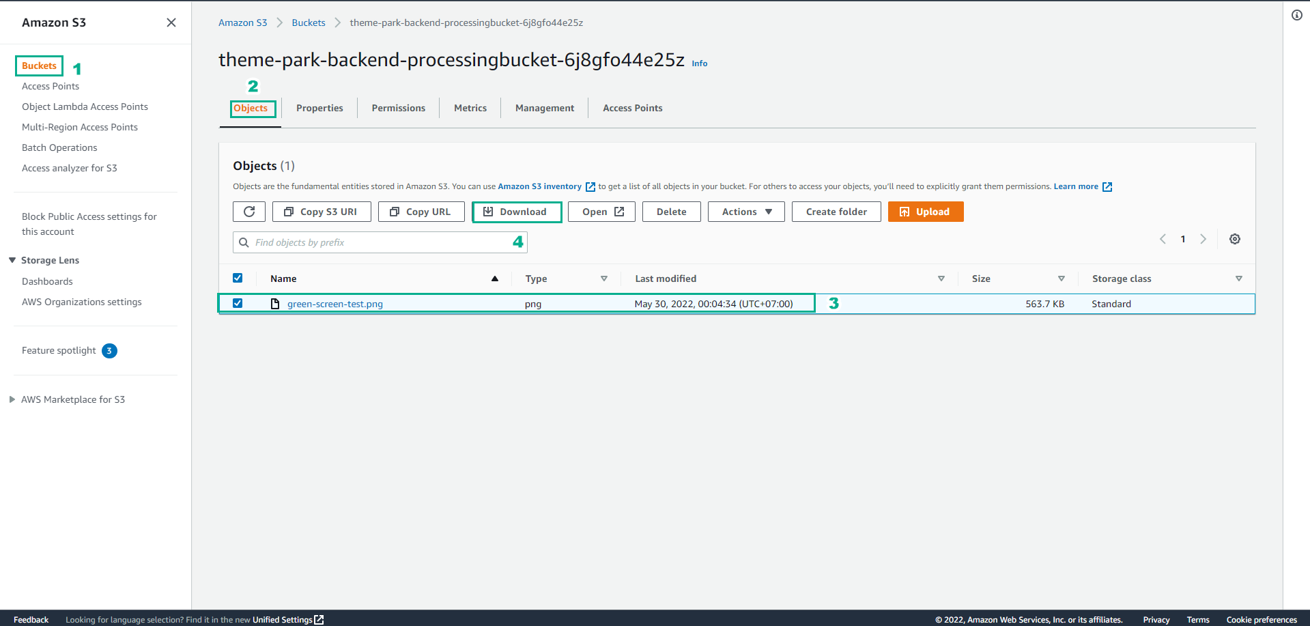Open the Amazon S3 inventory link
Image resolution: width=1310 pixels, height=626 pixels.
[x=539, y=186]
